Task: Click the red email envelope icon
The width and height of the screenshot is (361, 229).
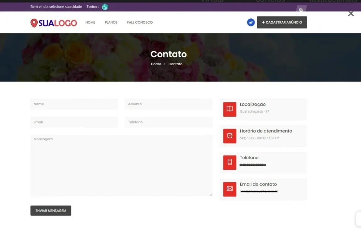Action: tap(229, 189)
